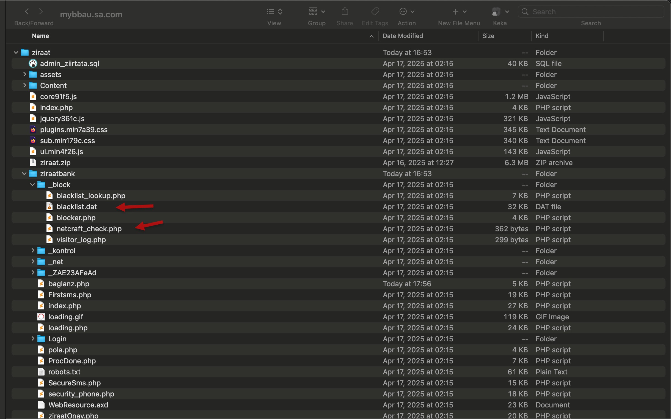
Task: Select admin_ziirtata.sql file icon
Action: pyautogui.click(x=33, y=64)
